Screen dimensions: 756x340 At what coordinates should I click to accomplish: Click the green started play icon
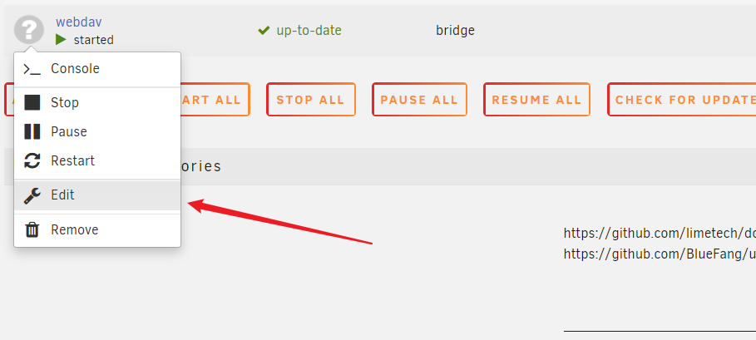coord(61,40)
